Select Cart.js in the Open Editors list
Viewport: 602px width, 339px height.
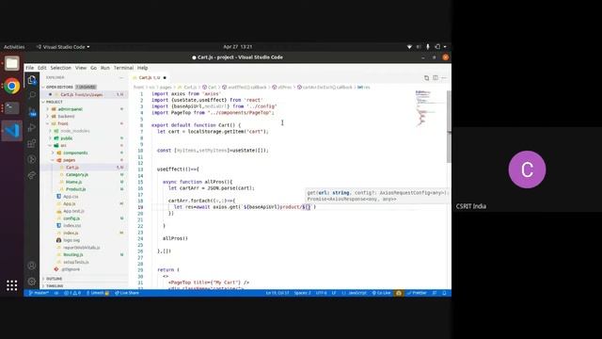coord(82,94)
